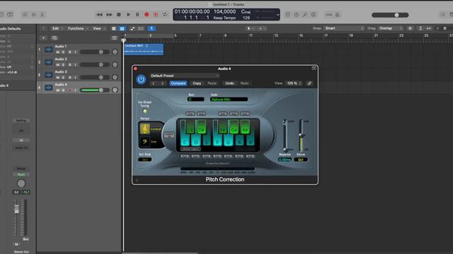Open the Snap mode dropdown set to Smart
The height and width of the screenshot is (254, 453).
(344, 28)
